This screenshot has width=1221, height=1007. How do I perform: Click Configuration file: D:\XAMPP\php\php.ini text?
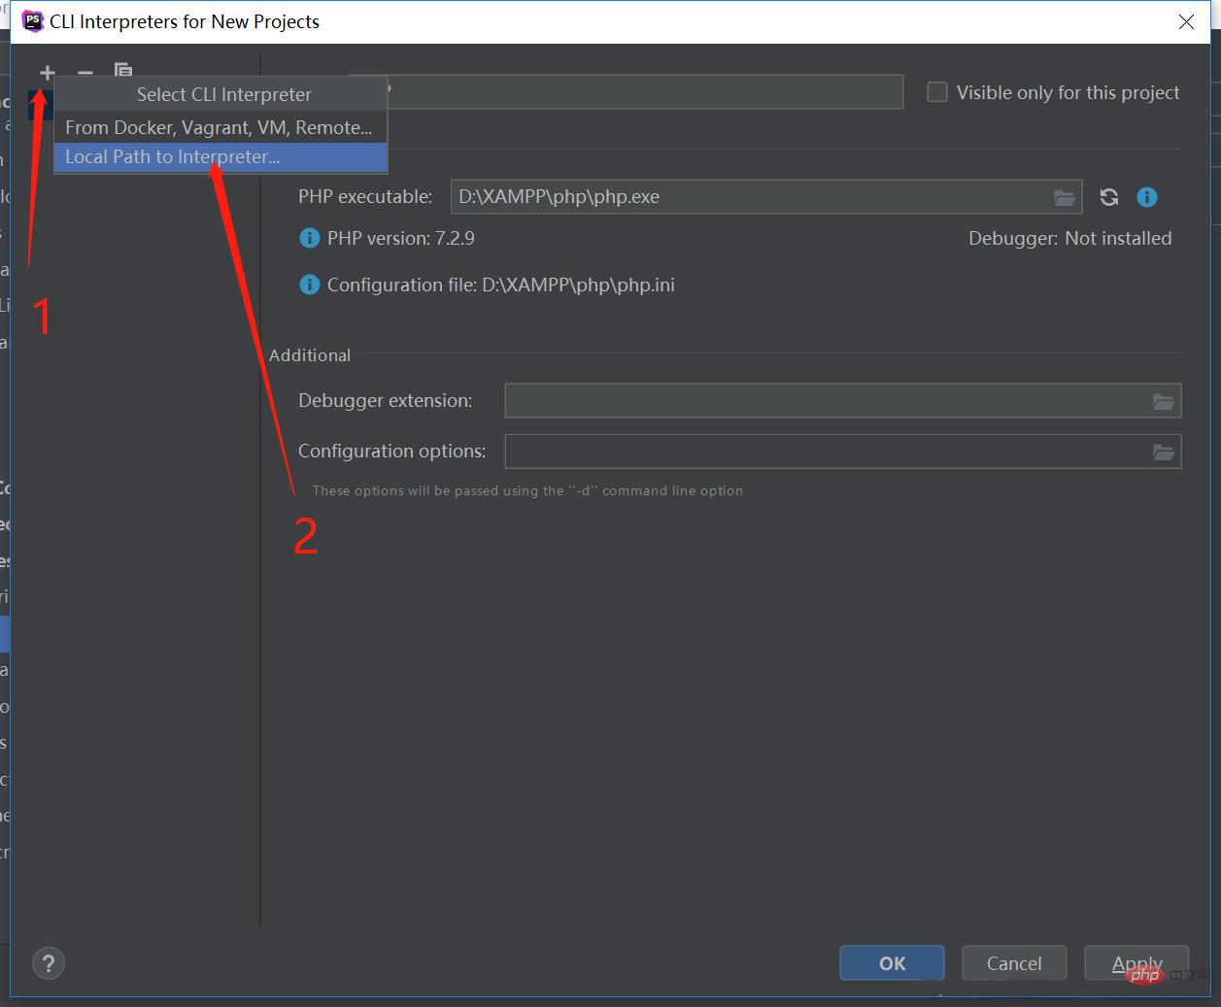[x=500, y=285]
